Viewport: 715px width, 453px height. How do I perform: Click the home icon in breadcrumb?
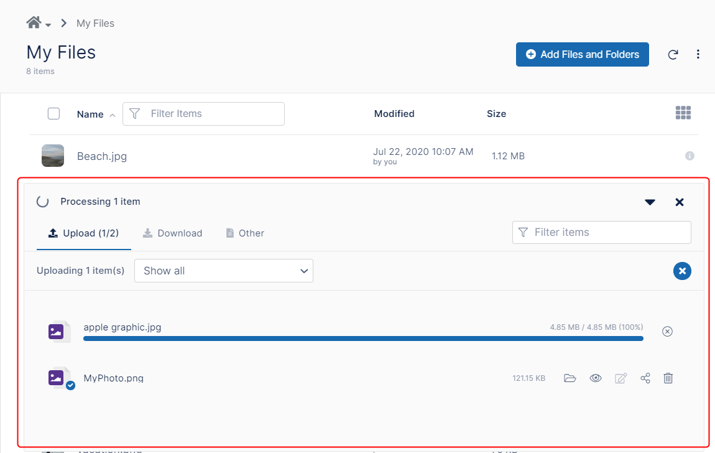point(34,22)
